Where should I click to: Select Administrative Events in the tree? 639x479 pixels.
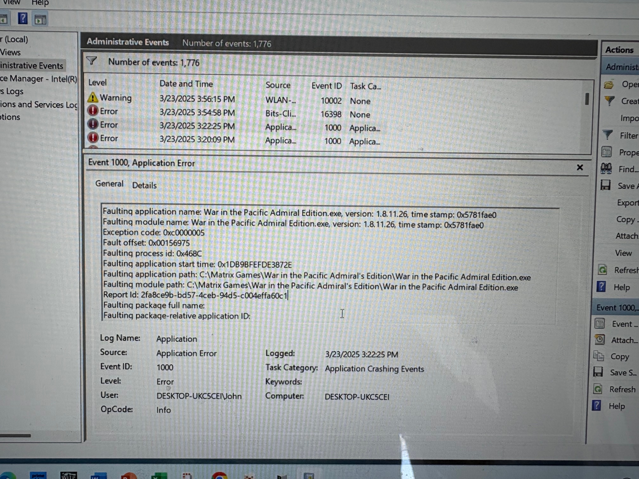pos(32,66)
